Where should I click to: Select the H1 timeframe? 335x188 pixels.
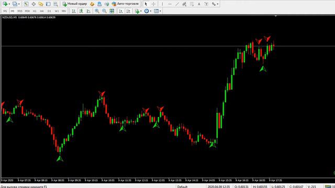(x=35, y=11)
